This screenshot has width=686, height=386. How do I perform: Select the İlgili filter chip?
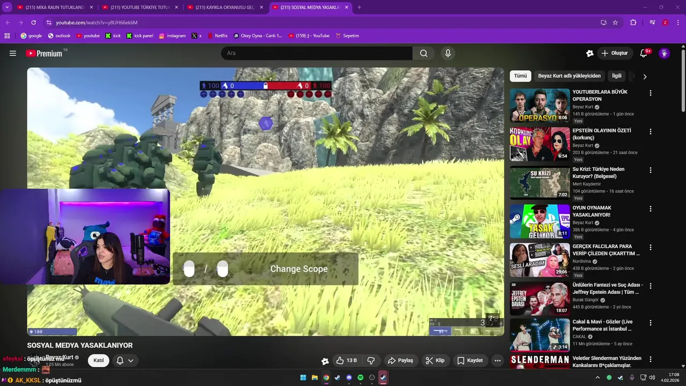[x=617, y=76]
